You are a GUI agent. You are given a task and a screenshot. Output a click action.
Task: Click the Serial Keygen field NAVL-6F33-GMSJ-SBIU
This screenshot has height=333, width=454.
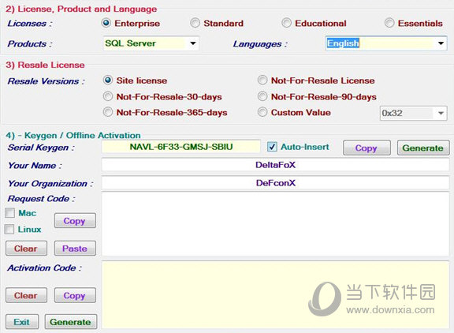point(181,147)
